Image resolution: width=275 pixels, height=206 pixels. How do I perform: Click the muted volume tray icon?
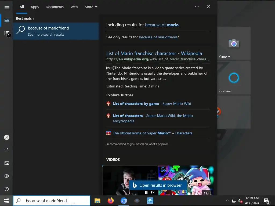click(240, 201)
